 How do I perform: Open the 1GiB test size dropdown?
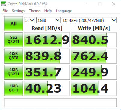tap(48, 20)
